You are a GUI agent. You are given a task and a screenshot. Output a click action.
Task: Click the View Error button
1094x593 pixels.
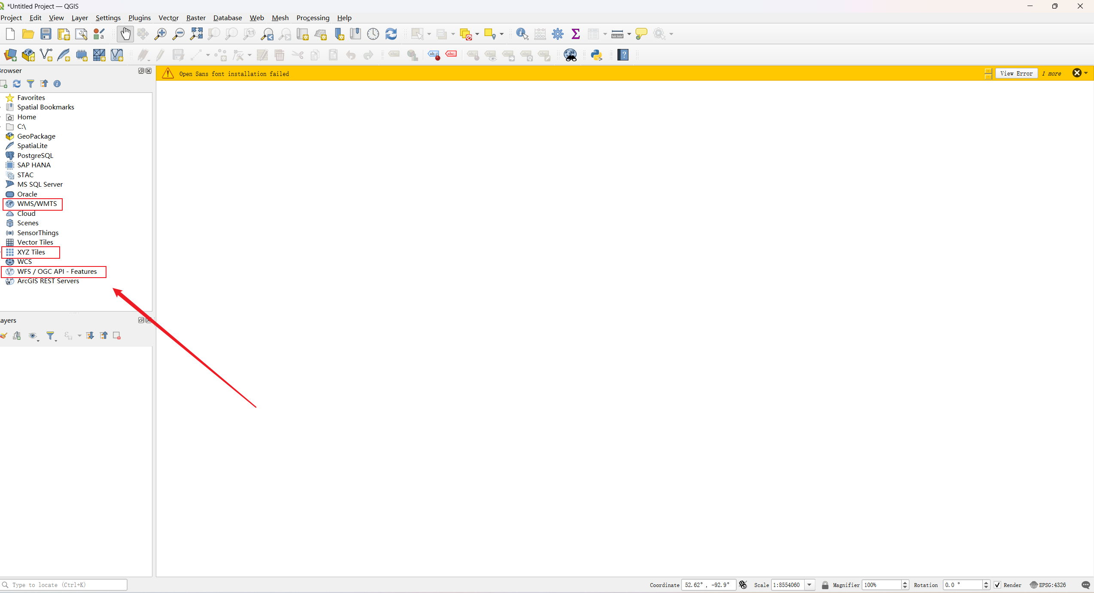click(1016, 73)
